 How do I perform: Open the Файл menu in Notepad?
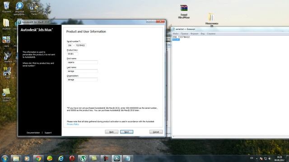point(176,34)
